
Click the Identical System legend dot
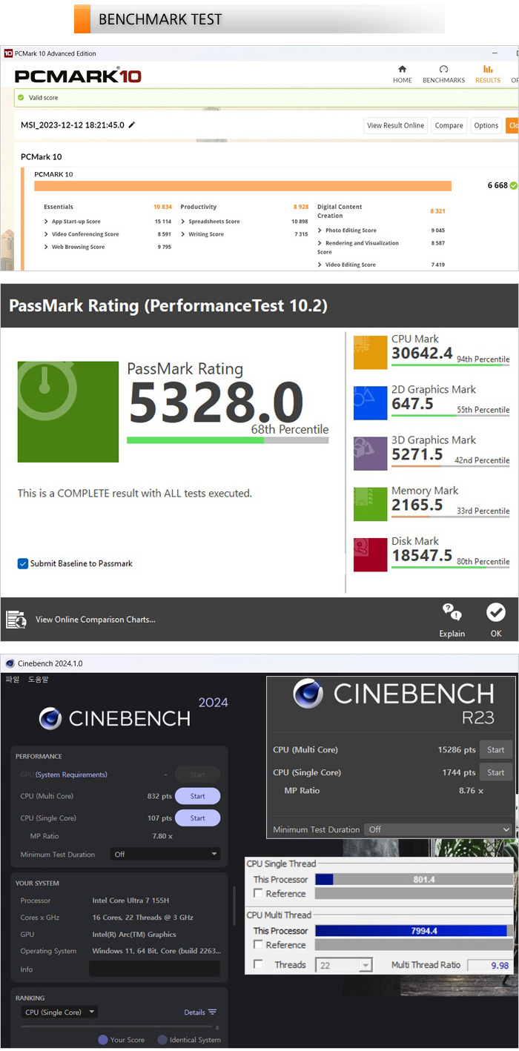tap(162, 1040)
